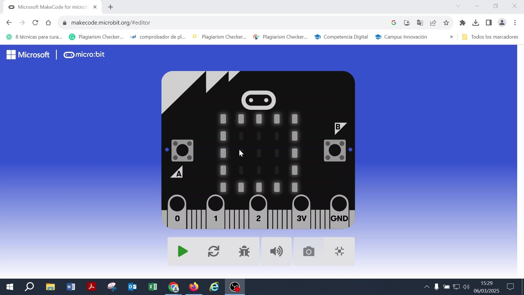Start the micro:bit simulator with play button
The width and height of the screenshot is (524, 295).
tap(183, 251)
